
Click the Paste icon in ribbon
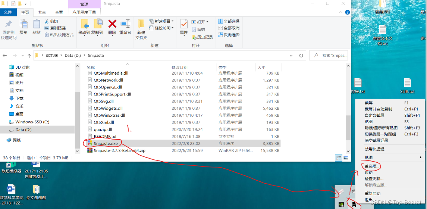[37, 24]
